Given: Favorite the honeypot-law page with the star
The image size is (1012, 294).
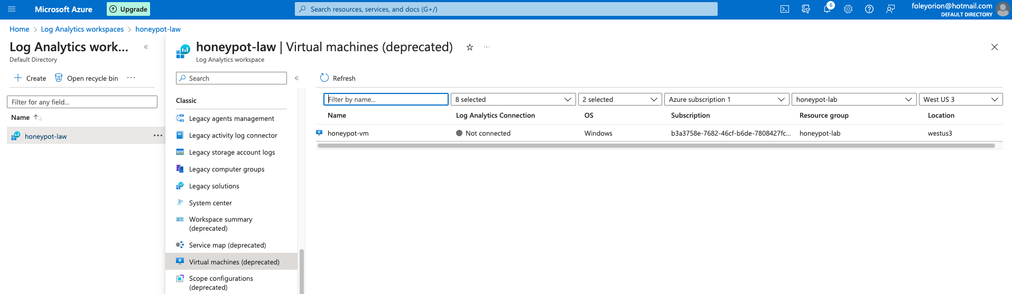Looking at the screenshot, I should click(x=469, y=47).
